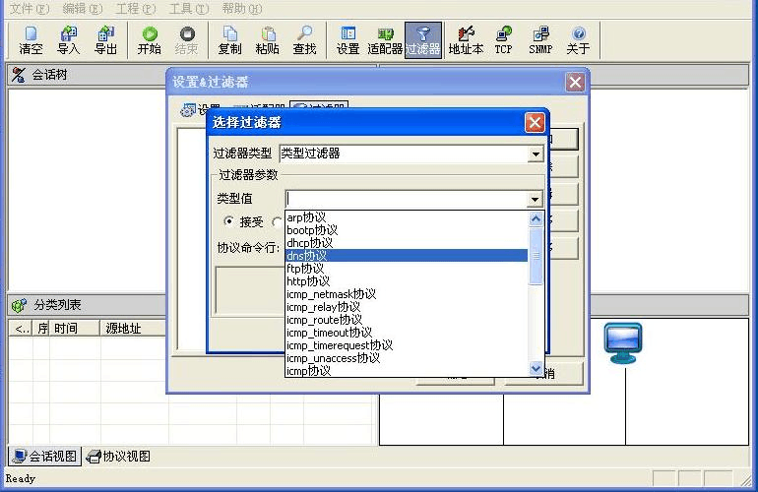The height and width of the screenshot is (492, 758).
Task: Switch to the 会话视图 tab
Action: [44, 456]
